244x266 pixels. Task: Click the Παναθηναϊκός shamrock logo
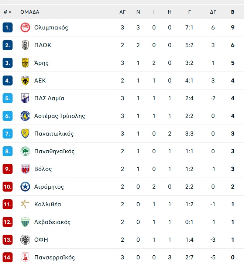[25, 151]
